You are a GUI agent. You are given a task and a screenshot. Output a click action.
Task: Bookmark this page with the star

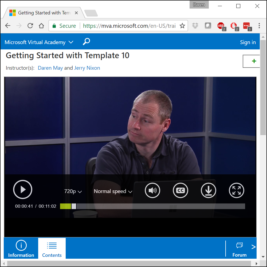pyautogui.click(x=182, y=26)
